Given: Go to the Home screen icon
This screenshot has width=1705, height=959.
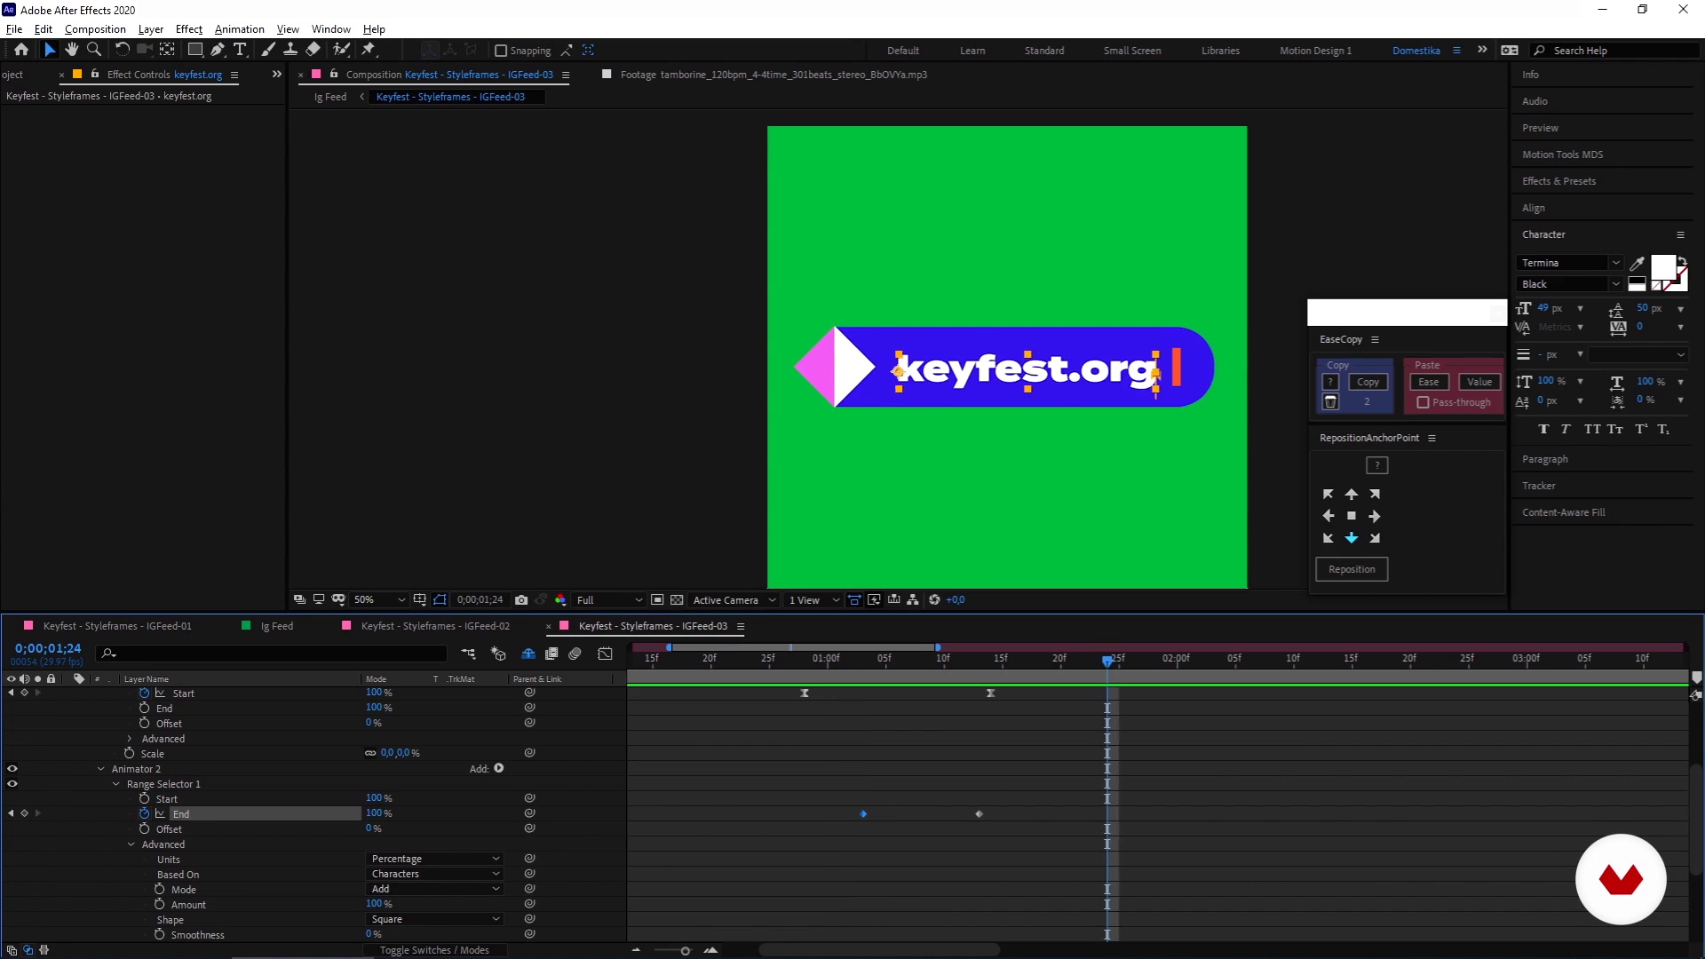Looking at the screenshot, I should tap(21, 50).
